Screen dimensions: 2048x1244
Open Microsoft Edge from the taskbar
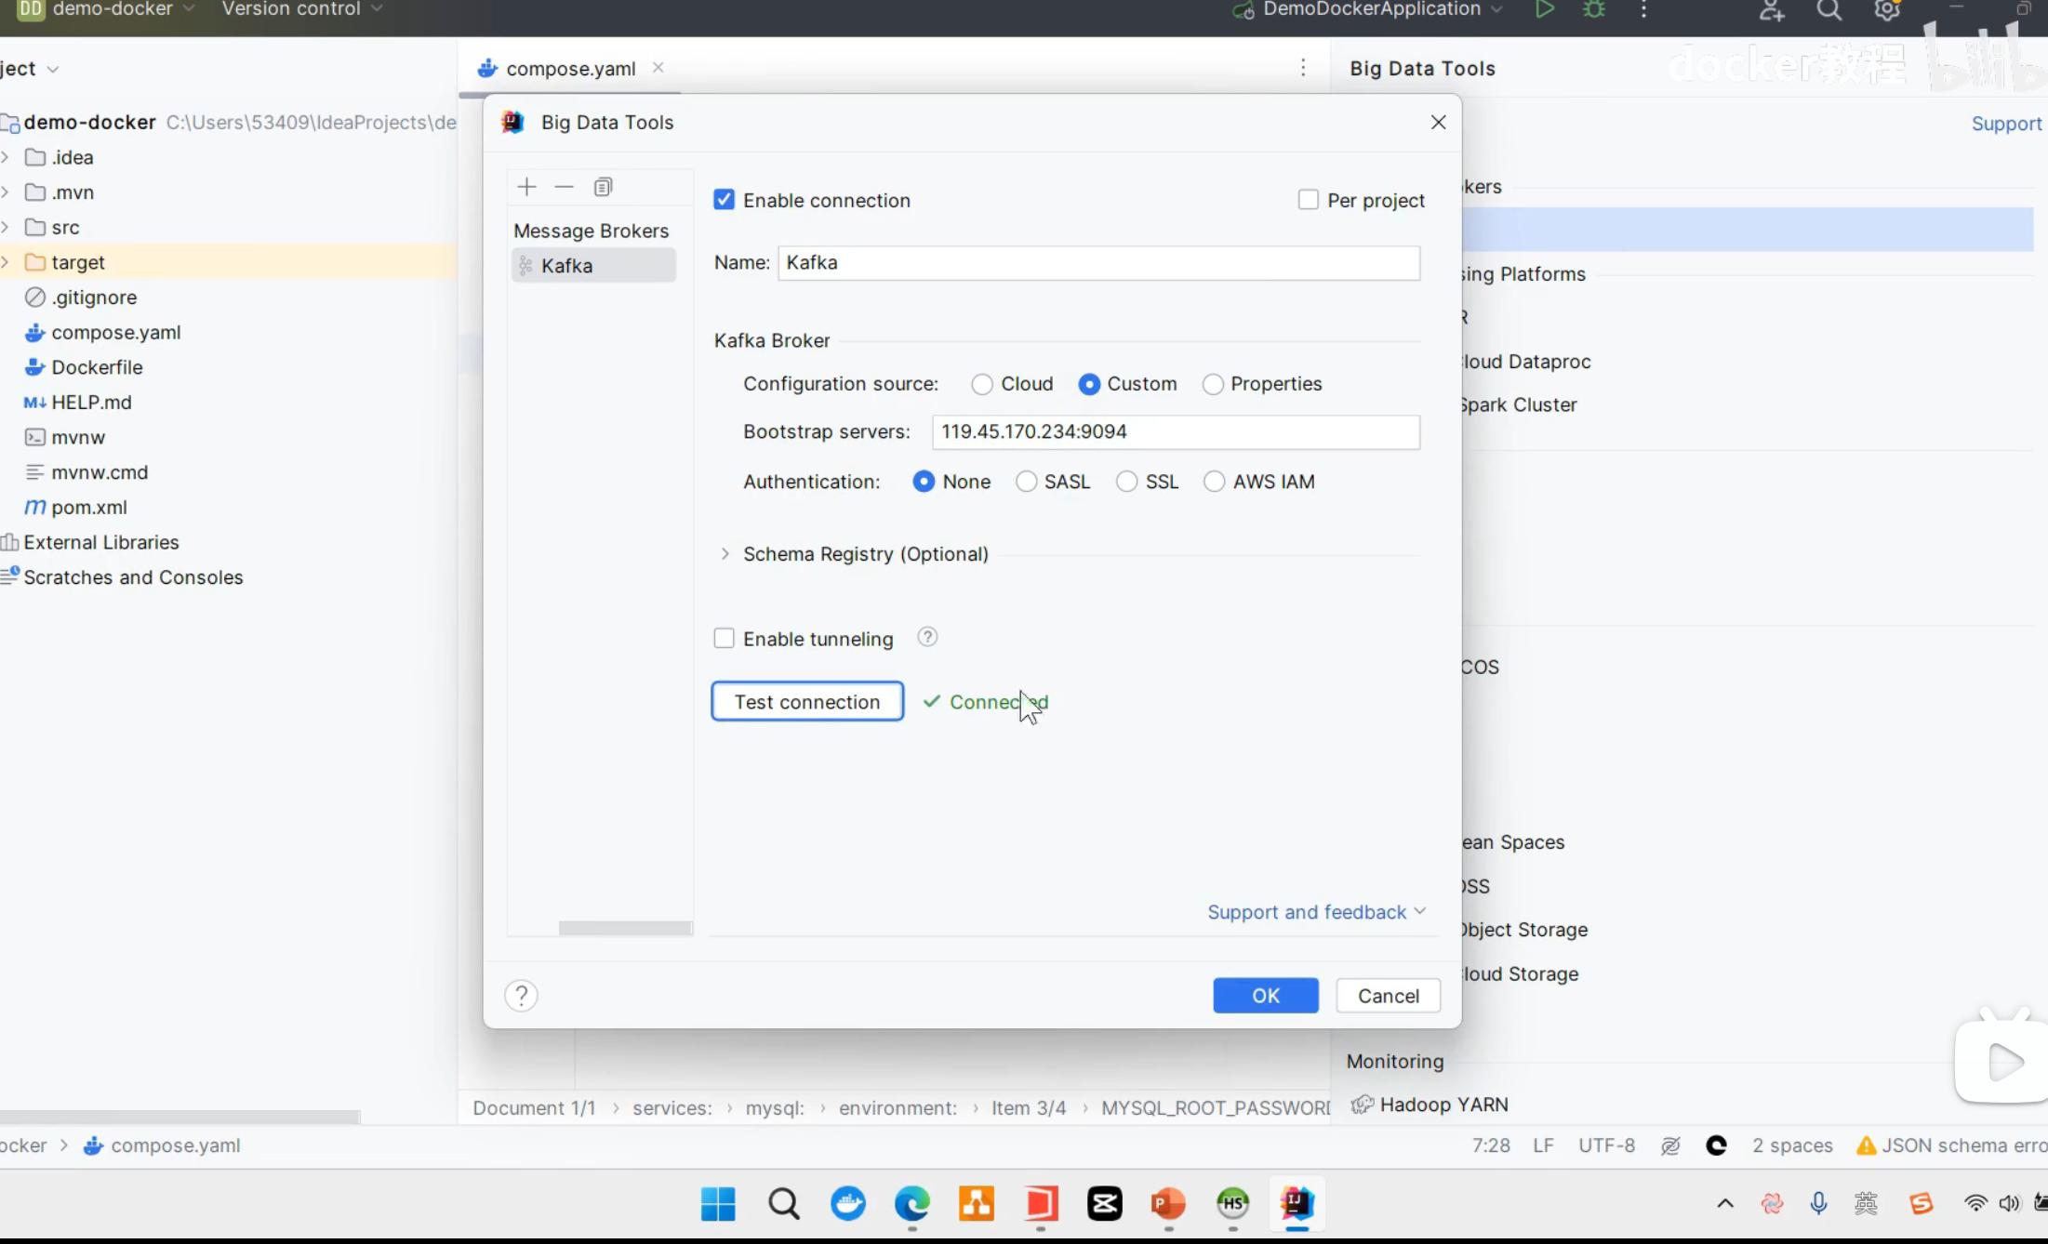[x=911, y=1203]
